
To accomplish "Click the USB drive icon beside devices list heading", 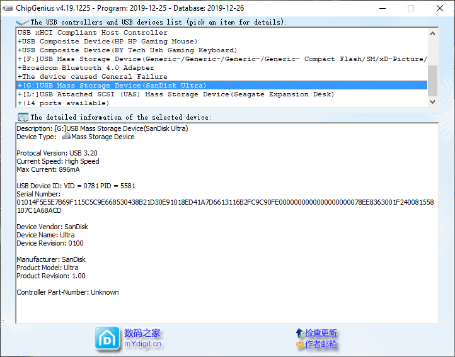I will 22,22.
